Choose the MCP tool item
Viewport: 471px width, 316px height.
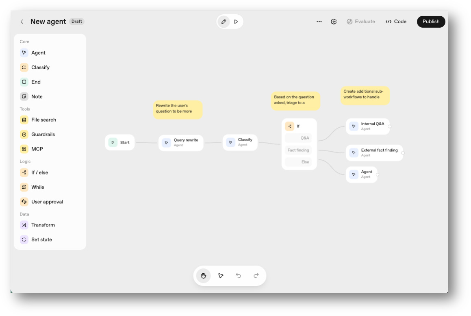click(x=37, y=149)
